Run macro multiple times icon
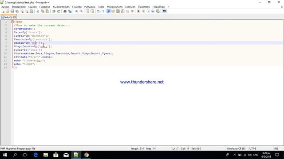Image resolution: width=284 pixels, height=159 pixels. pyautogui.click(x=153, y=11)
